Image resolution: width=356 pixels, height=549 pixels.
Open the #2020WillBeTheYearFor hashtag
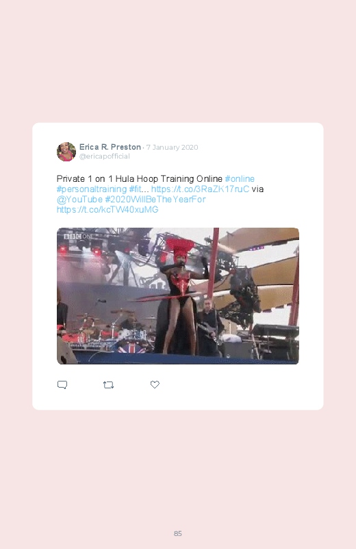pos(155,200)
